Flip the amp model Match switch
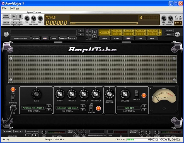 click(137, 95)
